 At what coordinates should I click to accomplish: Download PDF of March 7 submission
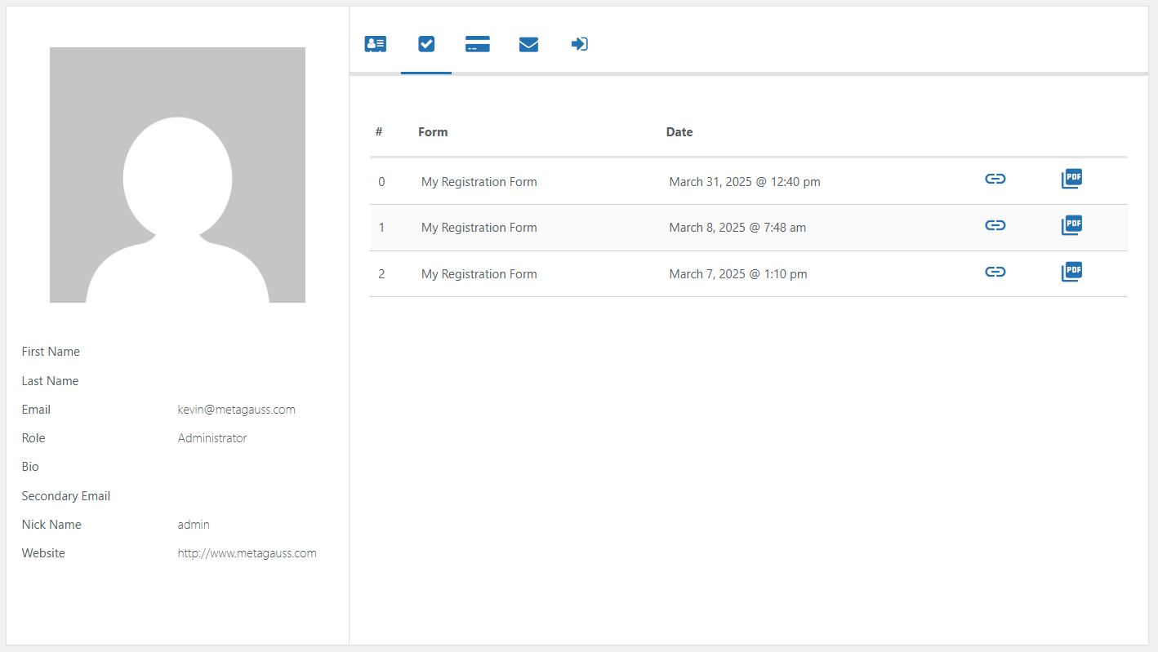click(1071, 273)
